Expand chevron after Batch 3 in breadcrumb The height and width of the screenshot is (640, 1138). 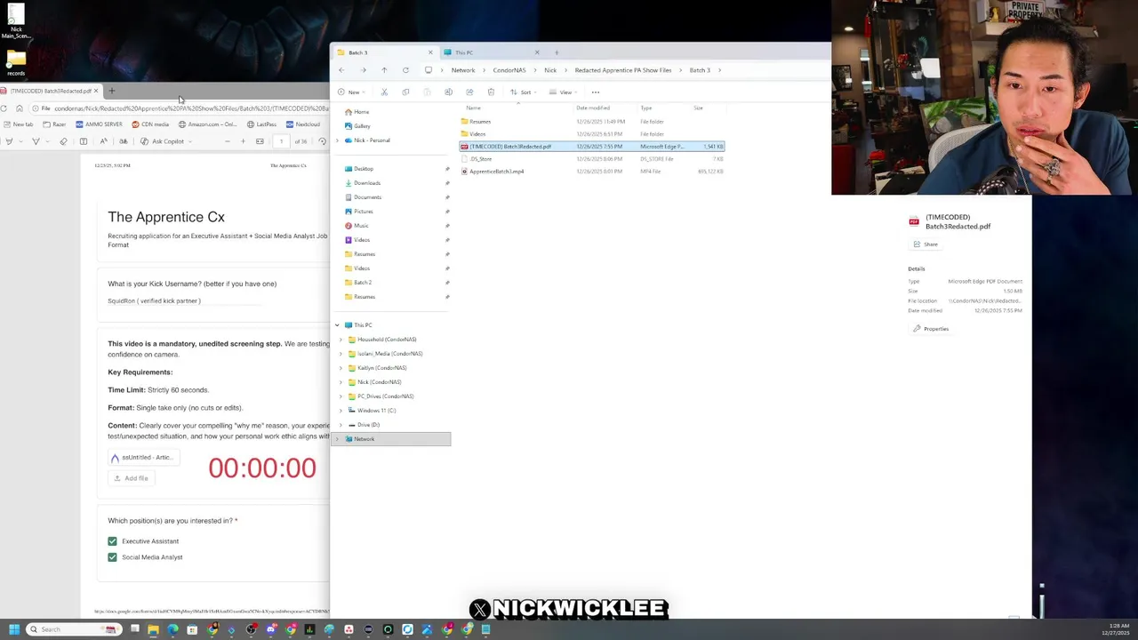click(x=719, y=70)
